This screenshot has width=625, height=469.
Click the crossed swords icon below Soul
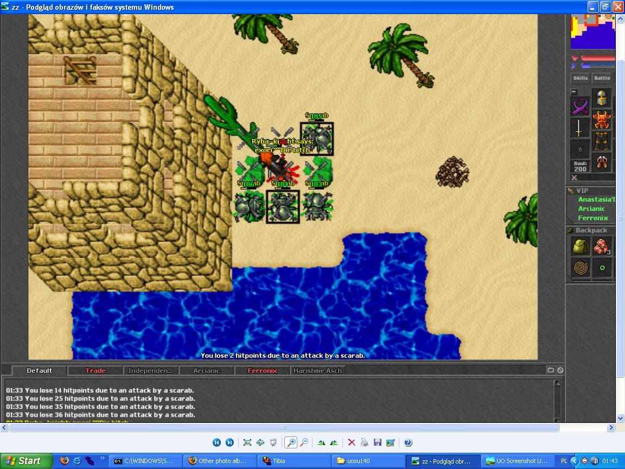[x=575, y=178]
